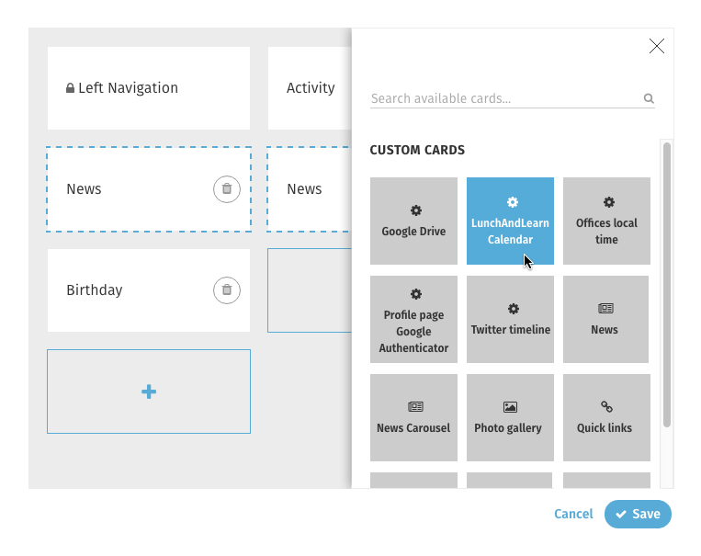Choose the News card in the card picker

(605, 320)
